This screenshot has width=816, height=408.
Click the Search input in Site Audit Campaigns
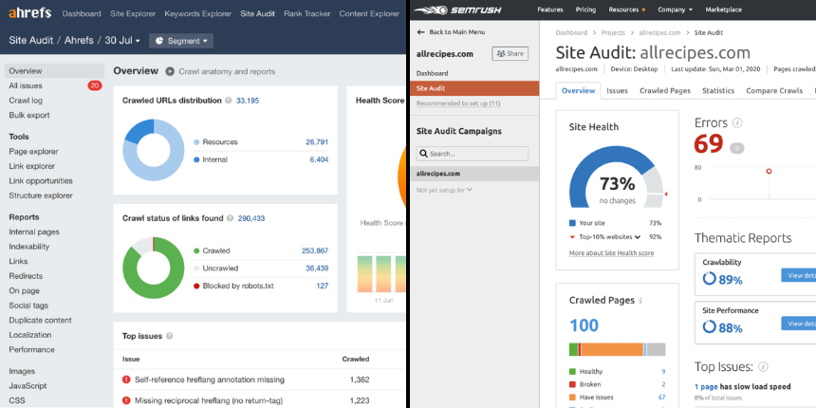473,154
